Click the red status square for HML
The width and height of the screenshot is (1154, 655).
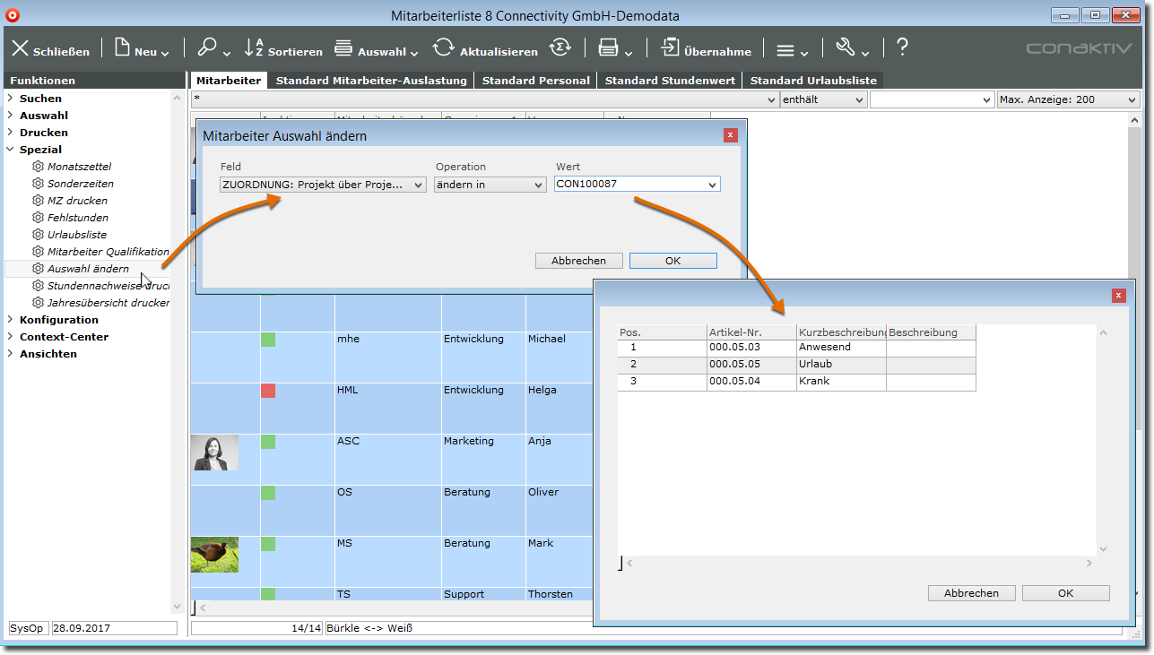[x=268, y=391]
